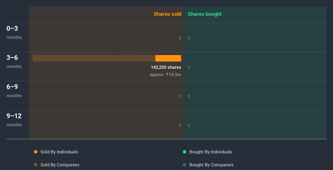This screenshot has height=170, width=333.
Task: Click shares bought 0 in 3–6 months row
Action: (x=189, y=68)
